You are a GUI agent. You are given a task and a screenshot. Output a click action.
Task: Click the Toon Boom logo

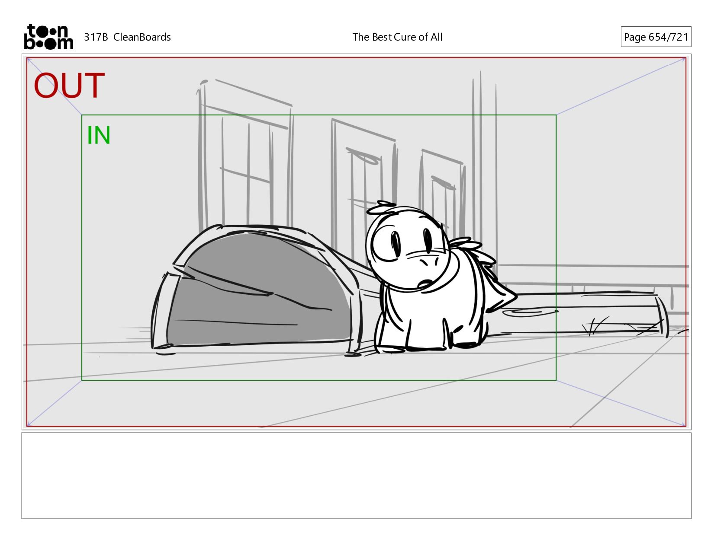click(x=48, y=37)
